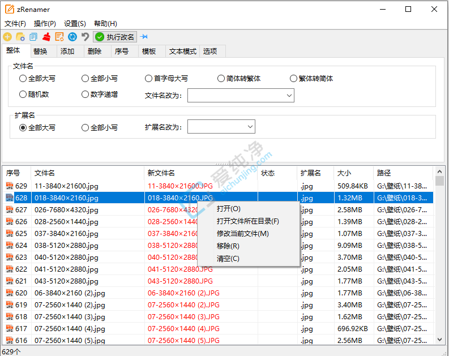The image size is (449, 356).
Task: Click new name 041-5120×2880.JPG
Action: click(x=180, y=269)
